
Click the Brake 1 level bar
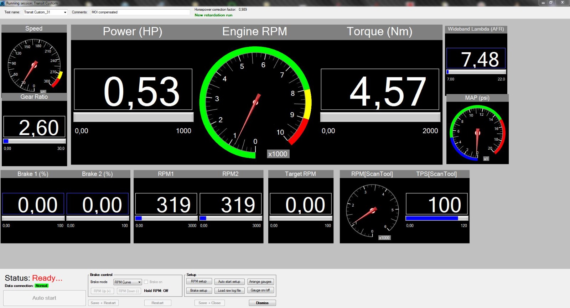click(x=33, y=218)
